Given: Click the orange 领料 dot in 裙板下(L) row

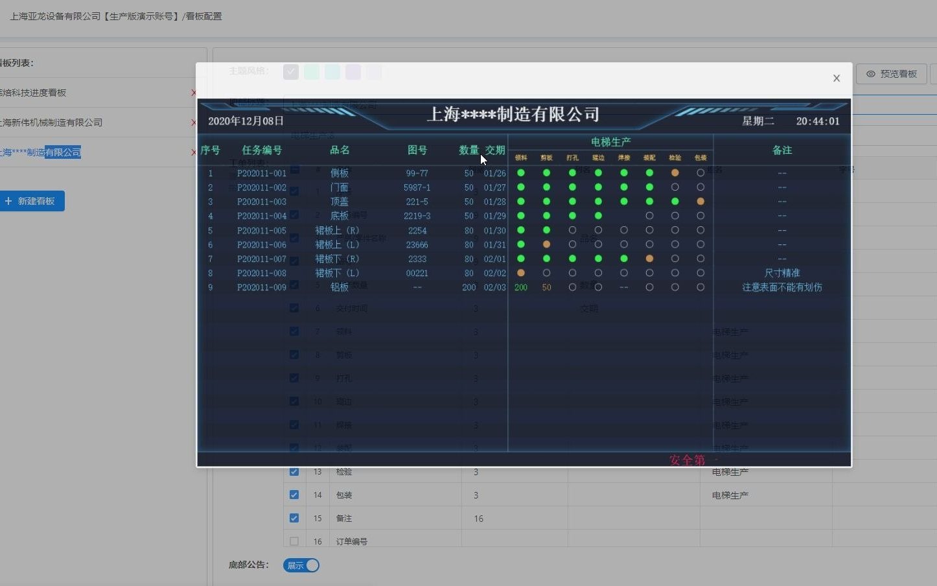Looking at the screenshot, I should [521, 273].
